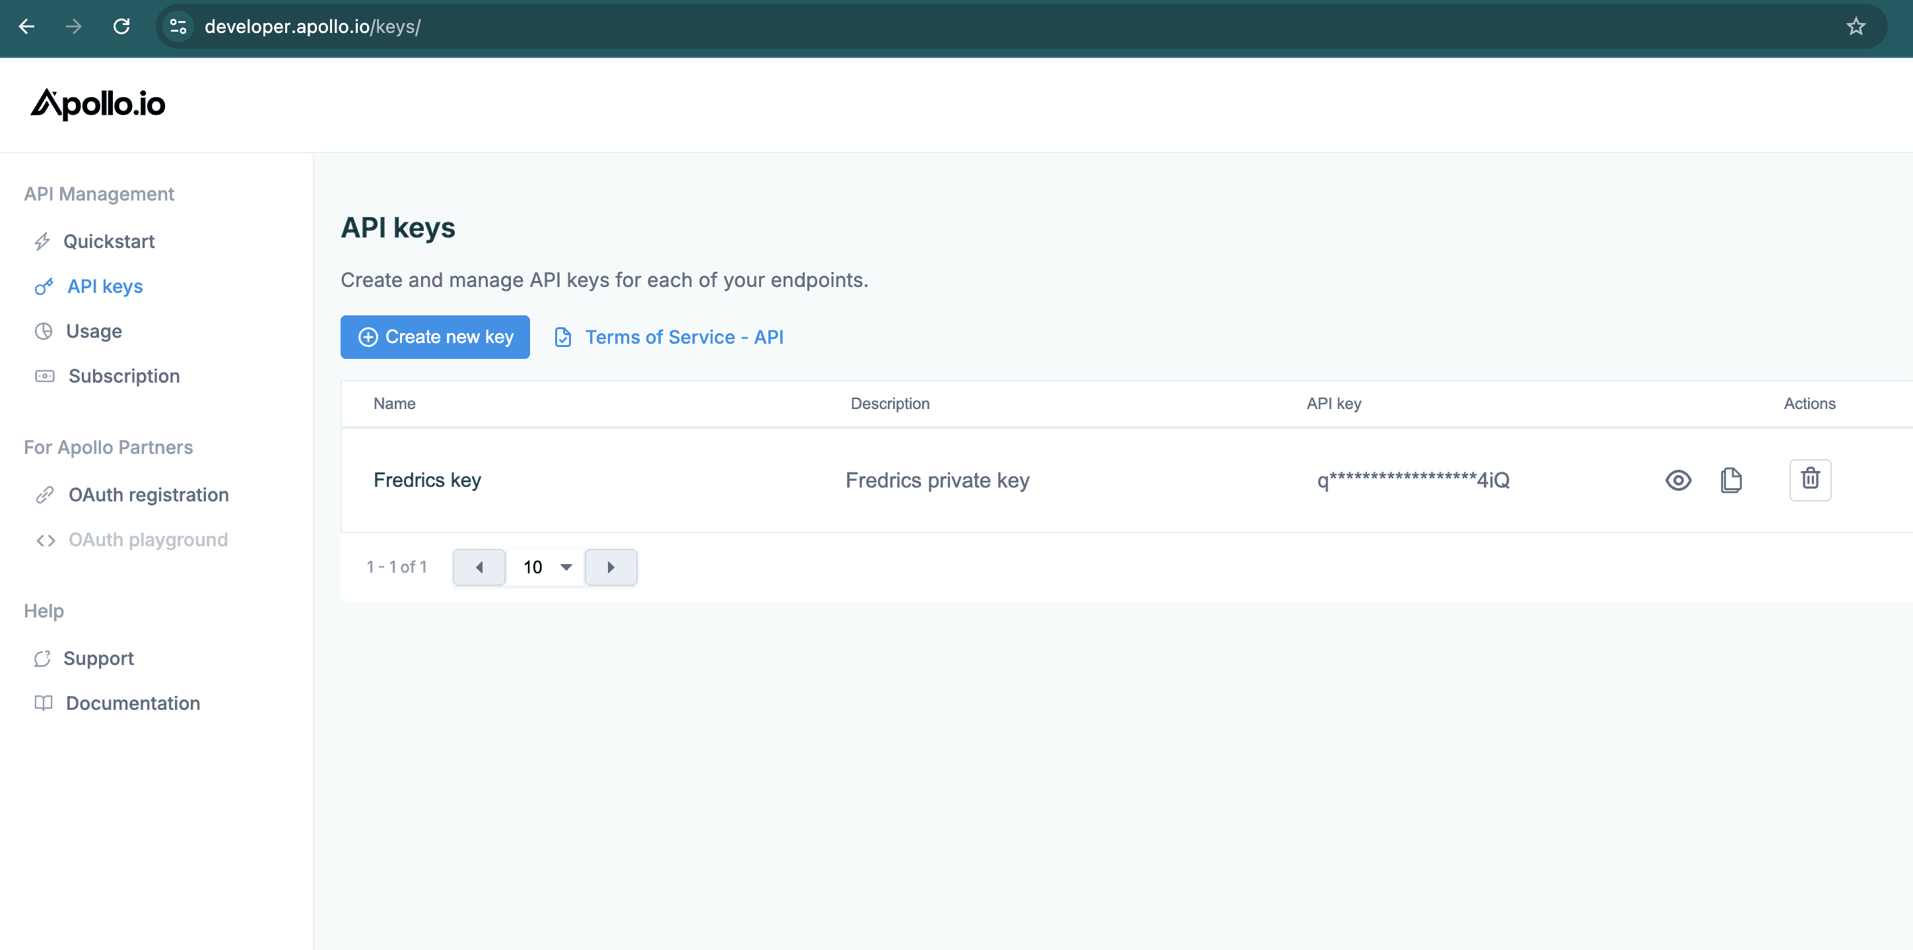Click the API keys key icon

point(44,286)
